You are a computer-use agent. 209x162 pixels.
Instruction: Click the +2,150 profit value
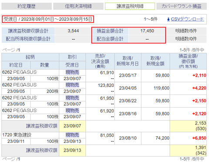[199, 101]
